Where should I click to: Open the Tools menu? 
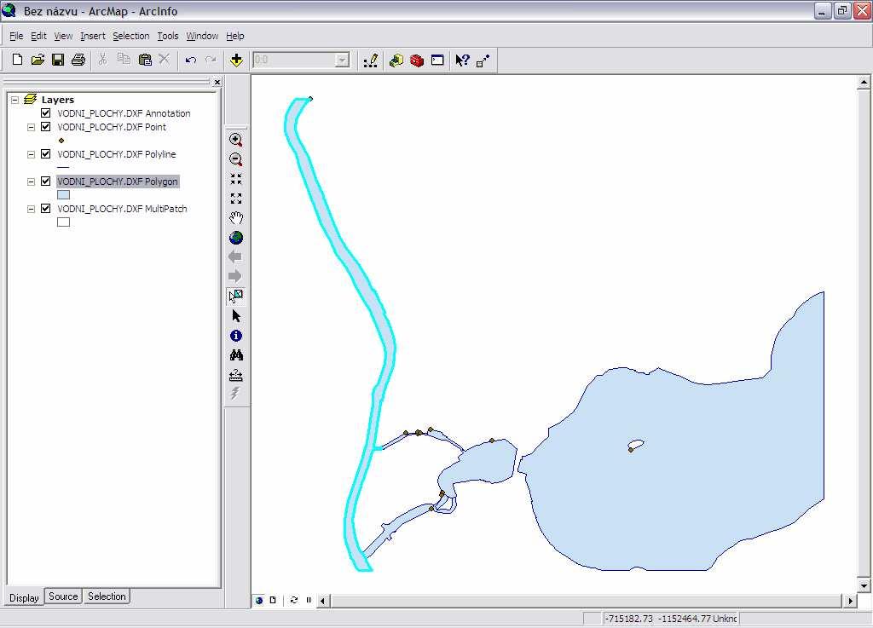coord(168,36)
